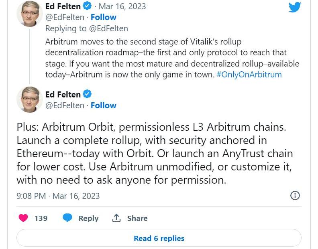Like the tweet with the heart icon
The width and height of the screenshot is (318, 249).
[24, 218]
